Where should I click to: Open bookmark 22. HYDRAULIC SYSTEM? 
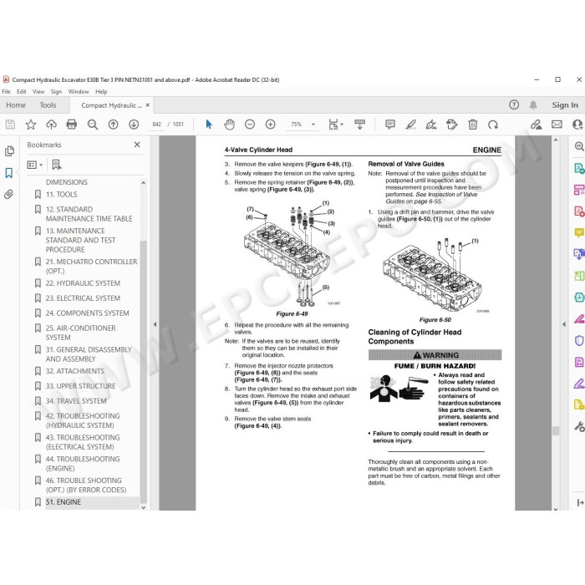(x=83, y=283)
